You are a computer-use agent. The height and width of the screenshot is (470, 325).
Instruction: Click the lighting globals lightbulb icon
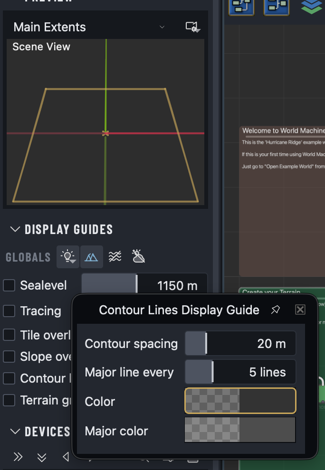pos(68,257)
